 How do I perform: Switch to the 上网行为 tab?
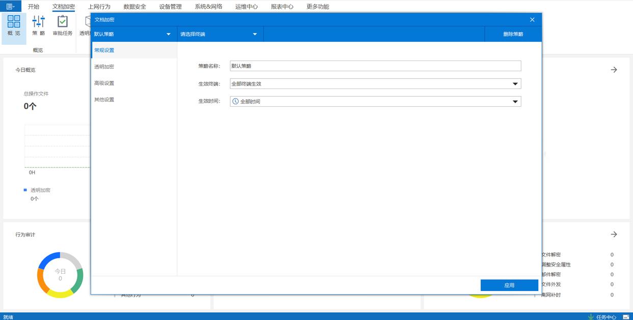[x=99, y=7]
